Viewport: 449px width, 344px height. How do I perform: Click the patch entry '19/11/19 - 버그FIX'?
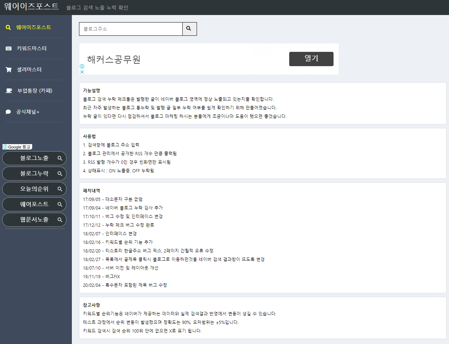click(102, 276)
